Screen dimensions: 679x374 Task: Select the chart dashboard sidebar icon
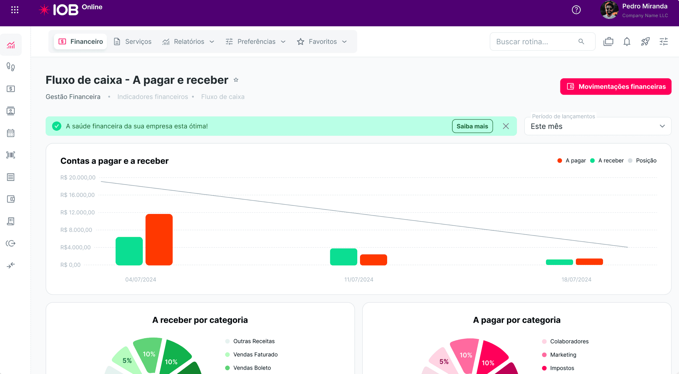[x=11, y=45]
